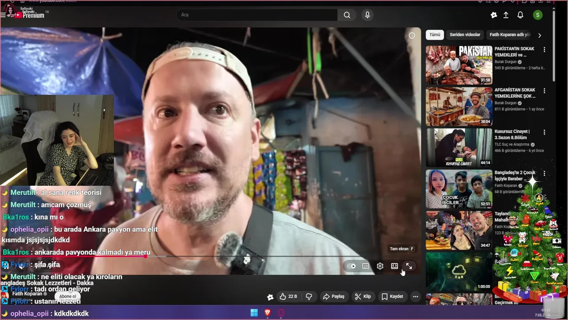
Task: Click the magnifier search button
Action: [347, 15]
